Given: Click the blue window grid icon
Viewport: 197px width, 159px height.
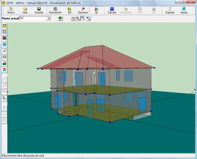Looking at the screenshot, I should tap(4, 44).
